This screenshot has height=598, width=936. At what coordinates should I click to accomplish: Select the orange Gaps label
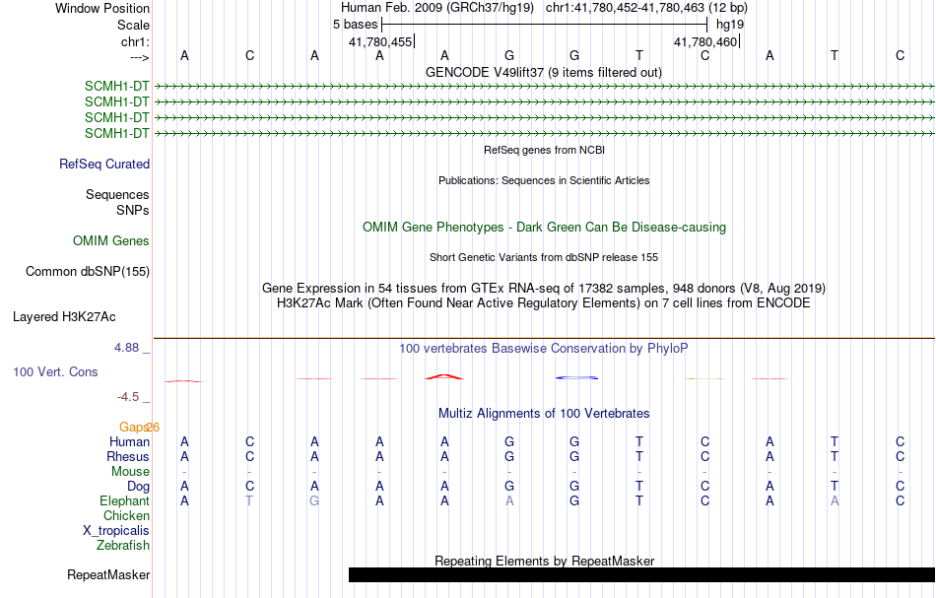pyautogui.click(x=132, y=427)
